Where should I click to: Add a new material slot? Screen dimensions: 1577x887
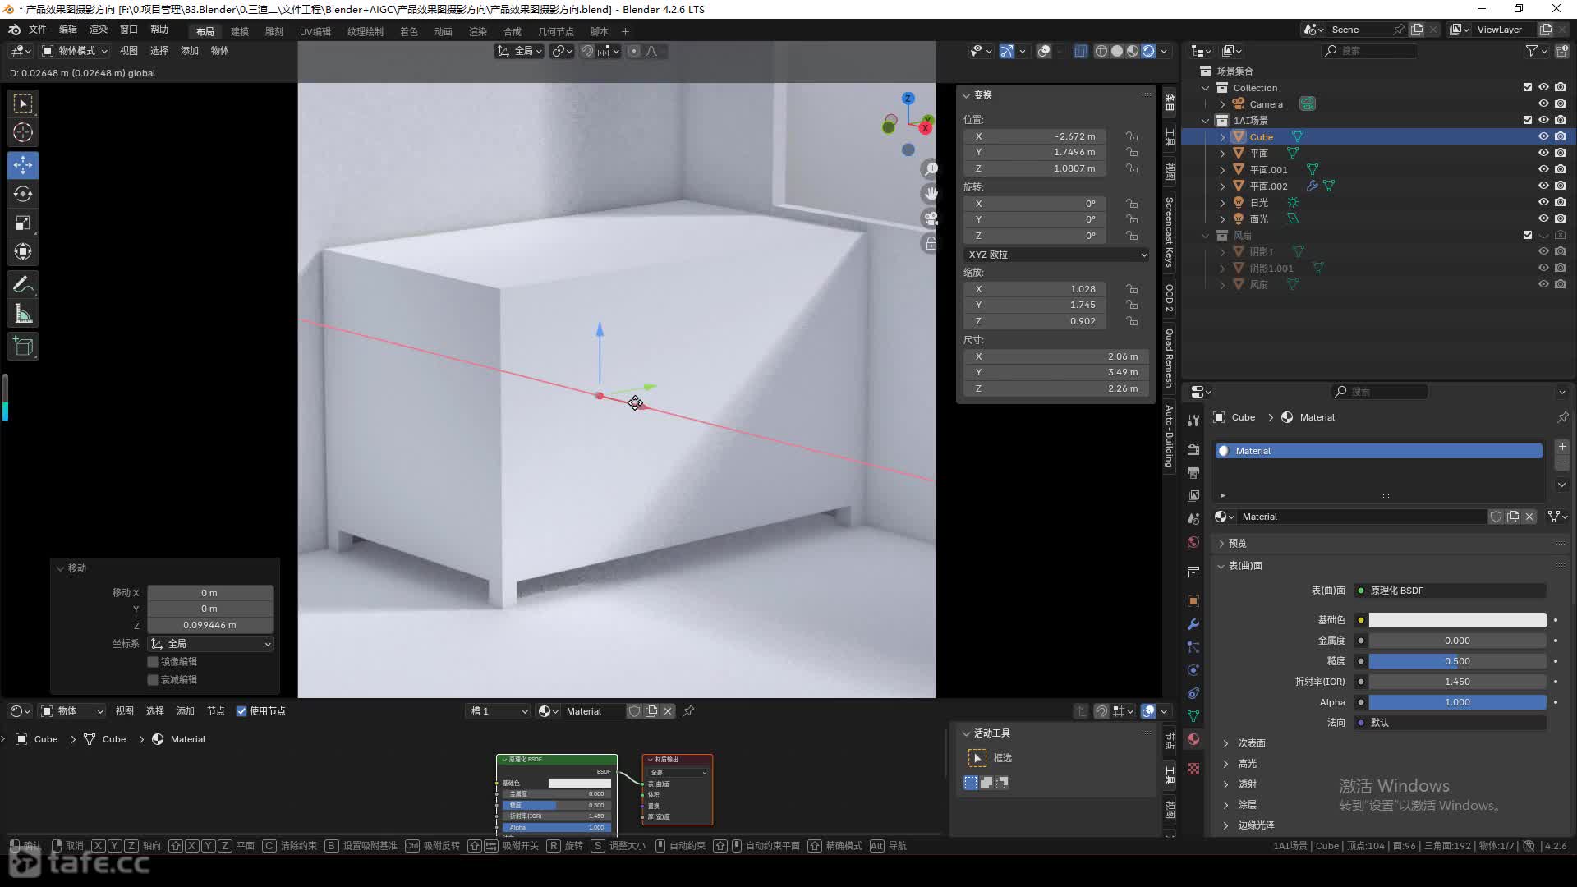point(1562,447)
